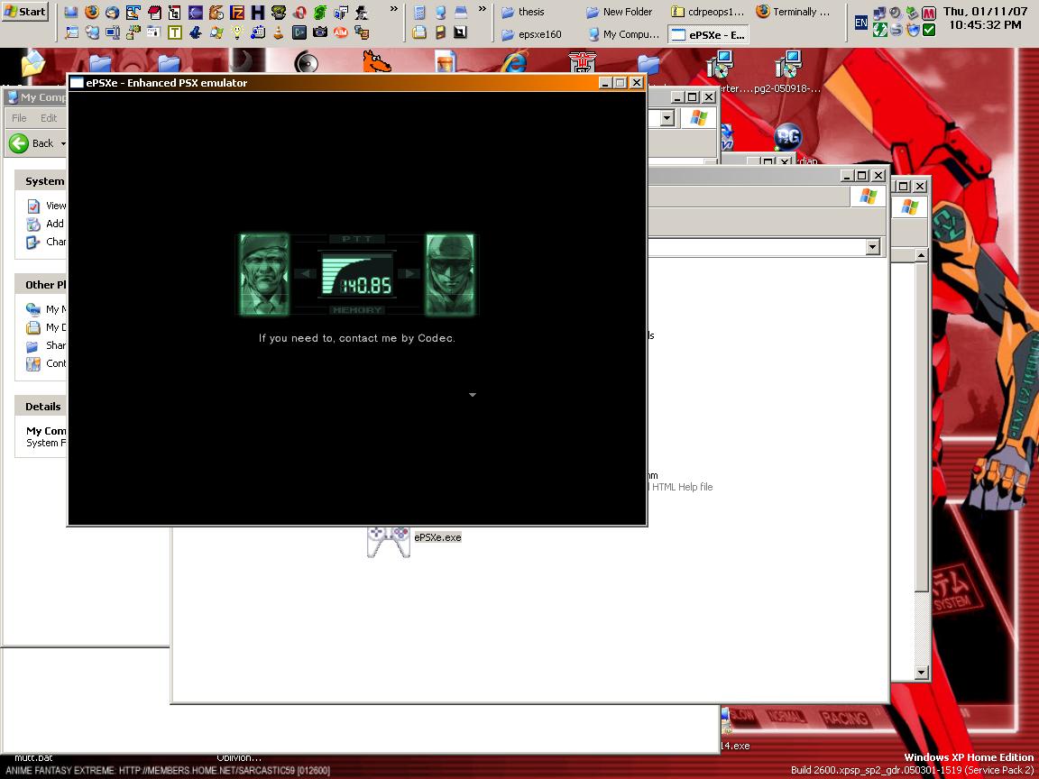Start VLC media player from quick launch
This screenshot has width=1039, height=779.
point(277,32)
